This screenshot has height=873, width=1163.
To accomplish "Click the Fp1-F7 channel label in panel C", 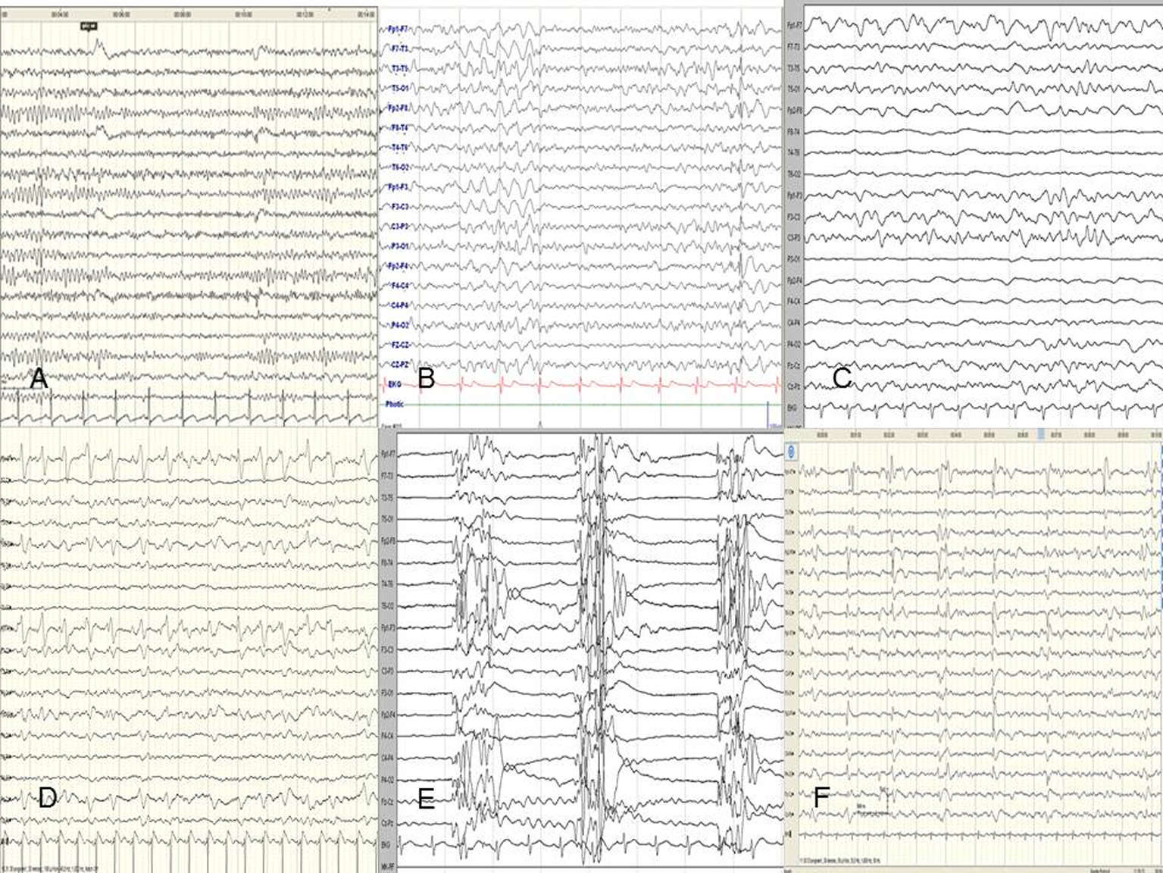I will click(794, 25).
